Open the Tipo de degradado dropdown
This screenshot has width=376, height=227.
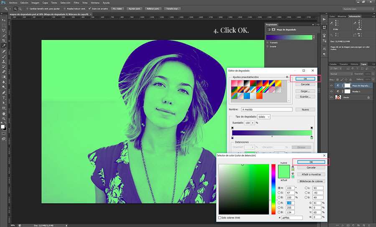(263, 117)
